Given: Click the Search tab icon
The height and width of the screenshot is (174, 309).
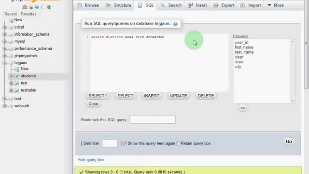Looking at the screenshot, I should click(x=163, y=5).
